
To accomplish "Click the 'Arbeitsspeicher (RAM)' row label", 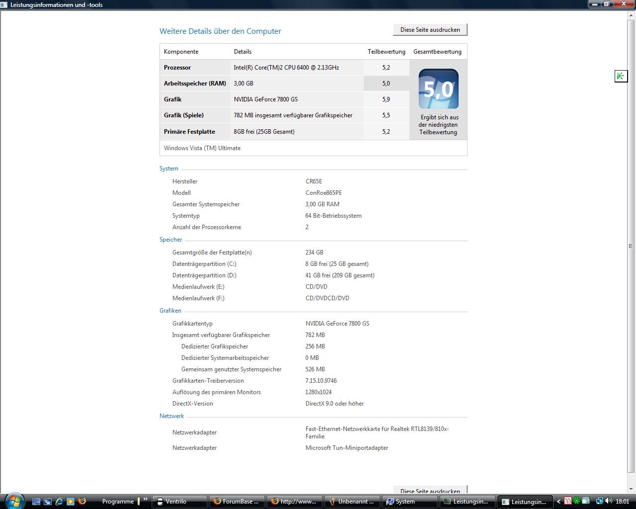I will (195, 84).
